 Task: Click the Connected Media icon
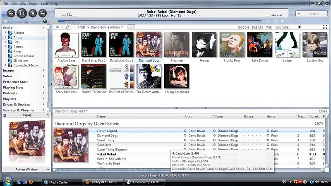[10, 65]
